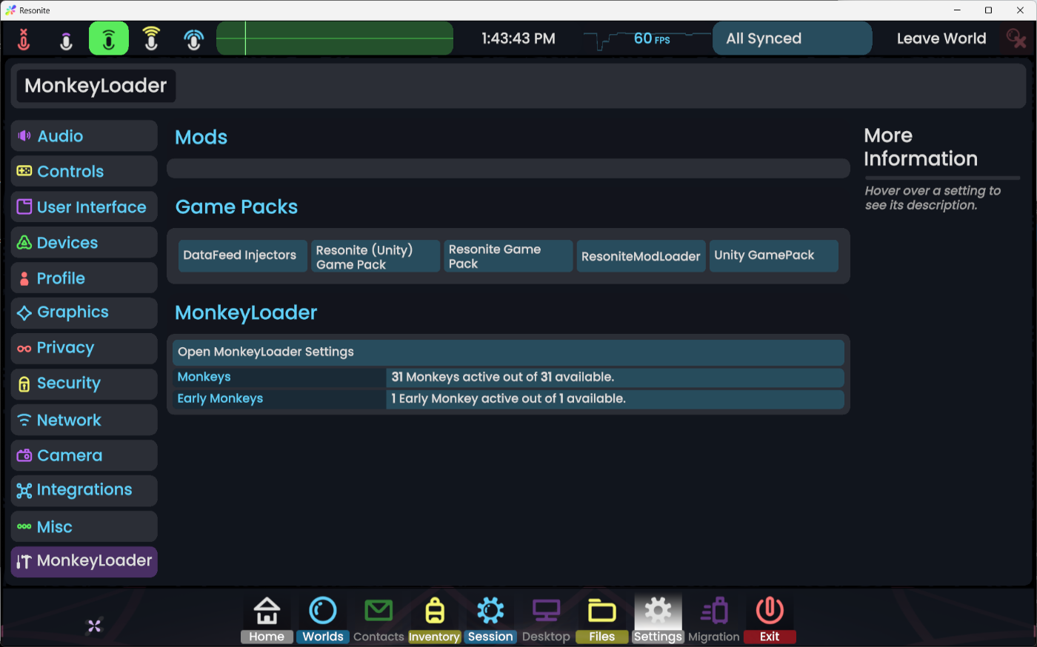The height and width of the screenshot is (647, 1037).
Task: Click the Mods section heading
Action: [x=201, y=138]
